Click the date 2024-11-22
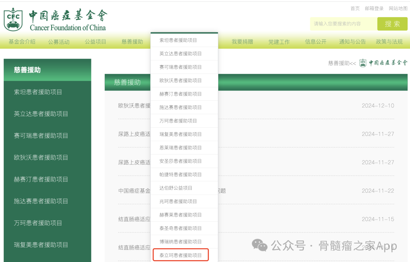This screenshot has width=410, height=262. [378, 191]
